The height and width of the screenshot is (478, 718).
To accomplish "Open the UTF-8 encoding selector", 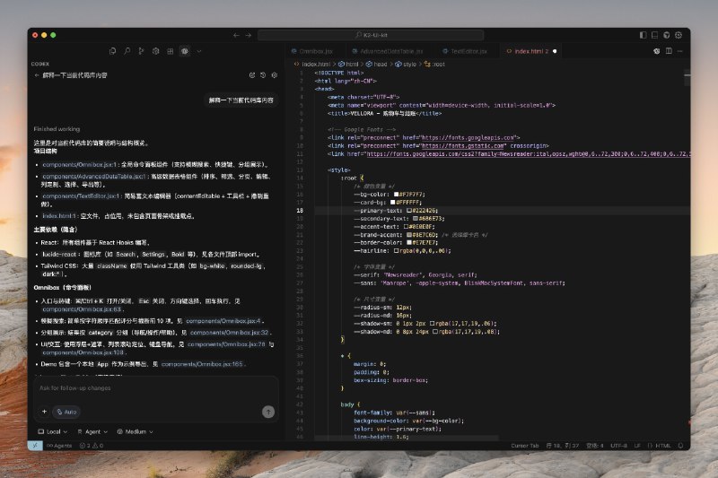I will [618, 446].
